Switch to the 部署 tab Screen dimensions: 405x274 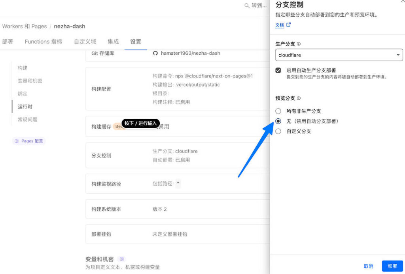pos(8,41)
